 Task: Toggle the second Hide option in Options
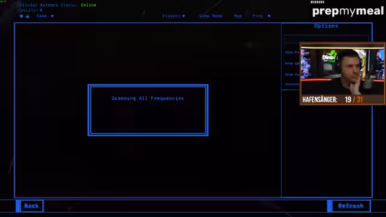[x=292, y=63]
